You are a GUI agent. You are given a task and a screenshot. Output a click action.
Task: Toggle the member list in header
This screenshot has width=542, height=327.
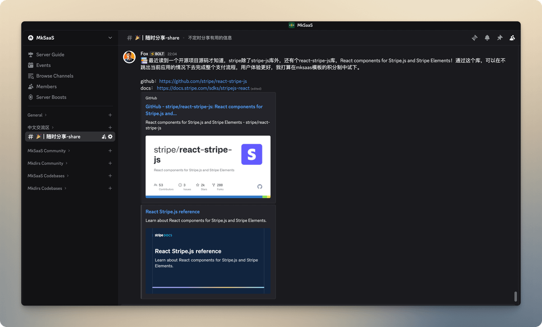pos(512,38)
